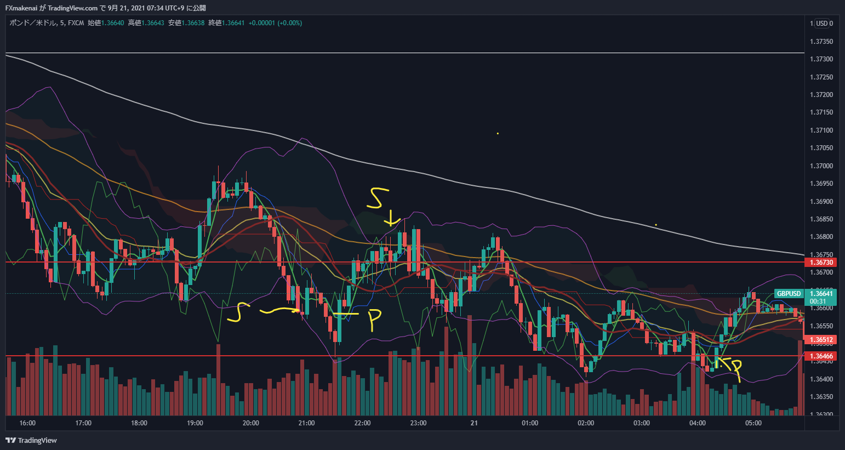Viewport: 845px width, 450px height.
Task: Click the 1.37050 price axis label
Action: coord(821,148)
